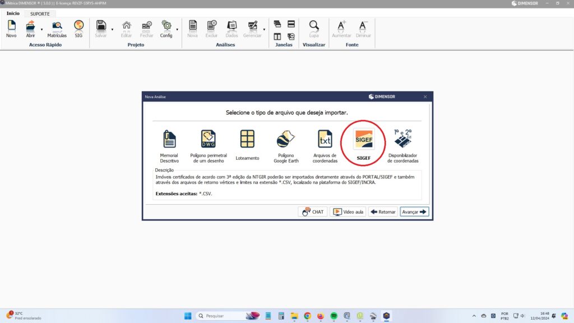
Task: Expand the Abrir dropdown arrow
Action: [41, 29]
